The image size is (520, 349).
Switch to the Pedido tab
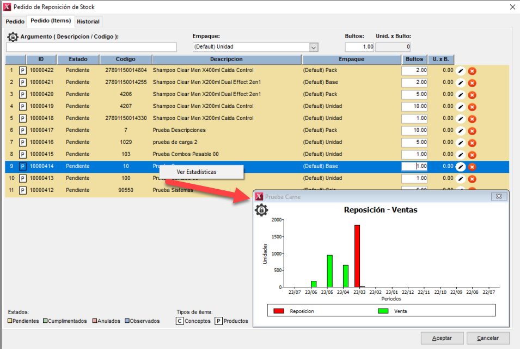tap(15, 21)
